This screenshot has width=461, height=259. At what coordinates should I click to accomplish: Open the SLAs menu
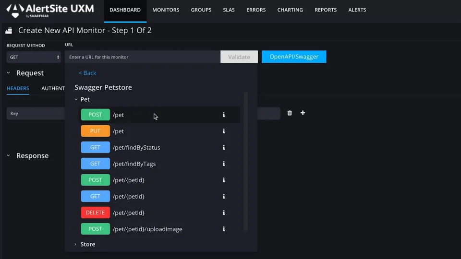(229, 10)
